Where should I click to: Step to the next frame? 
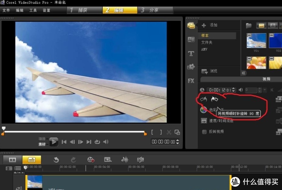(x=81, y=142)
